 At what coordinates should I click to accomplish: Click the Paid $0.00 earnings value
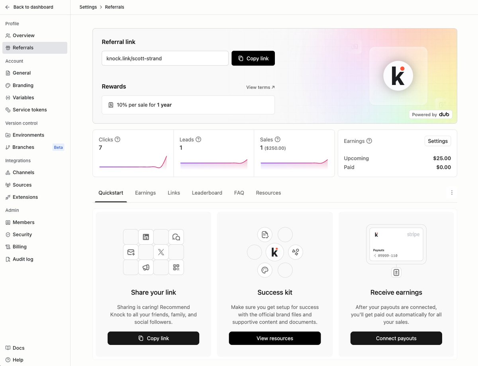444,167
